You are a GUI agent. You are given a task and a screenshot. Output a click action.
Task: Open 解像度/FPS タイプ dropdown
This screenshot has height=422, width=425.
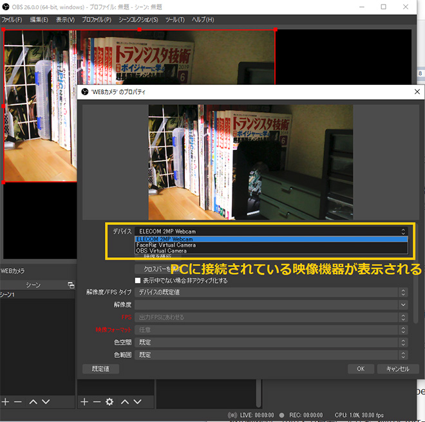271,292
